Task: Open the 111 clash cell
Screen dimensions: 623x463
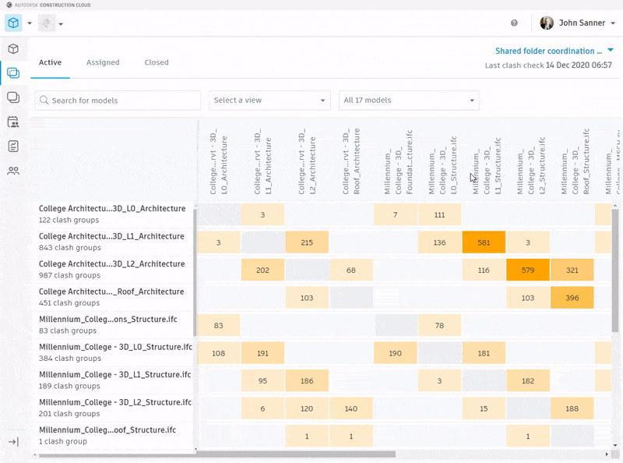Action: click(x=439, y=215)
